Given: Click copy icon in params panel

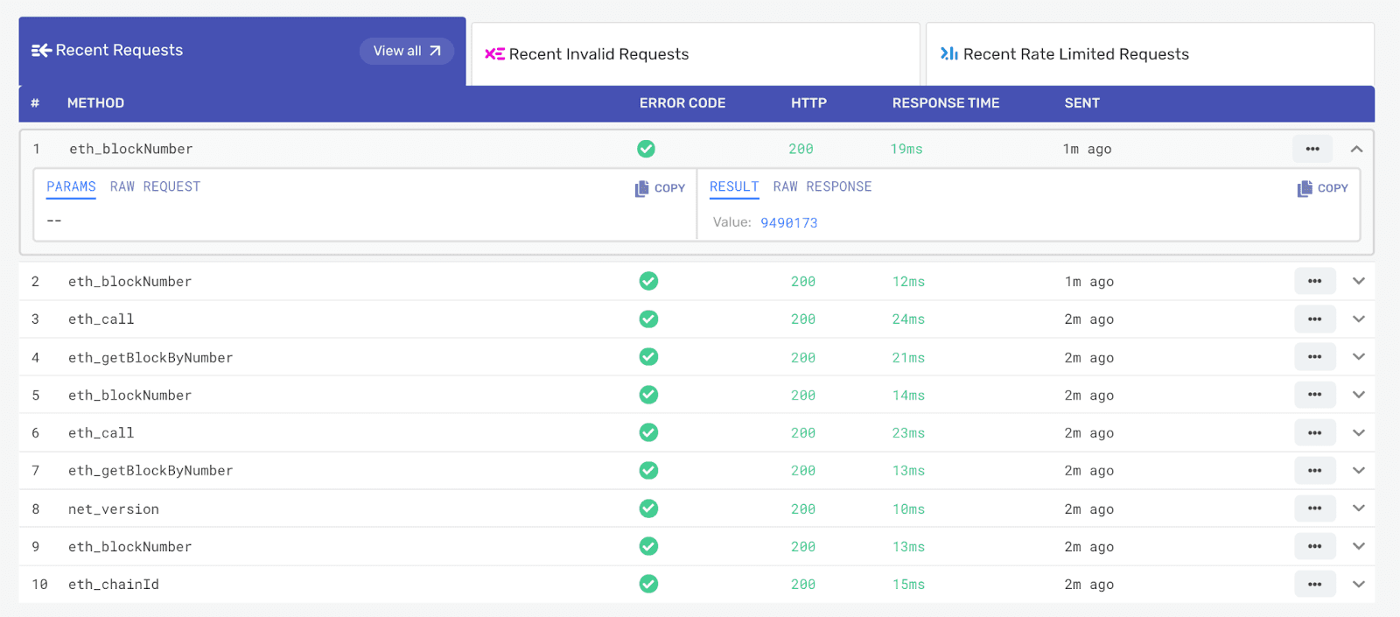Looking at the screenshot, I should click(x=642, y=188).
